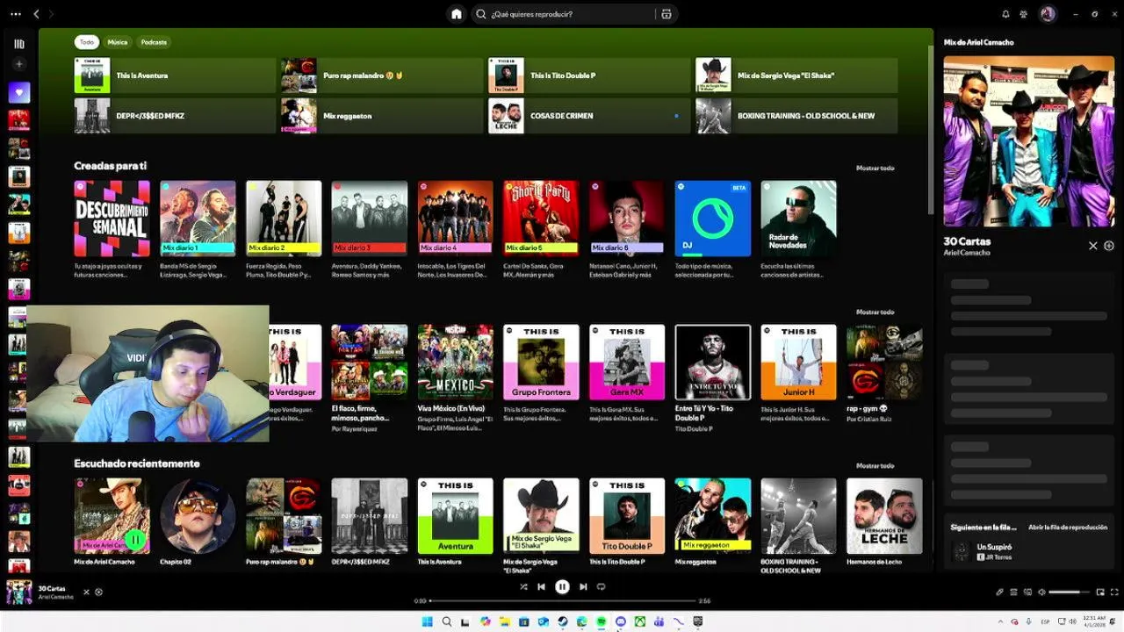This screenshot has height=632, width=1124.
Task: Show all in Creadas para ti
Action: pos(875,168)
